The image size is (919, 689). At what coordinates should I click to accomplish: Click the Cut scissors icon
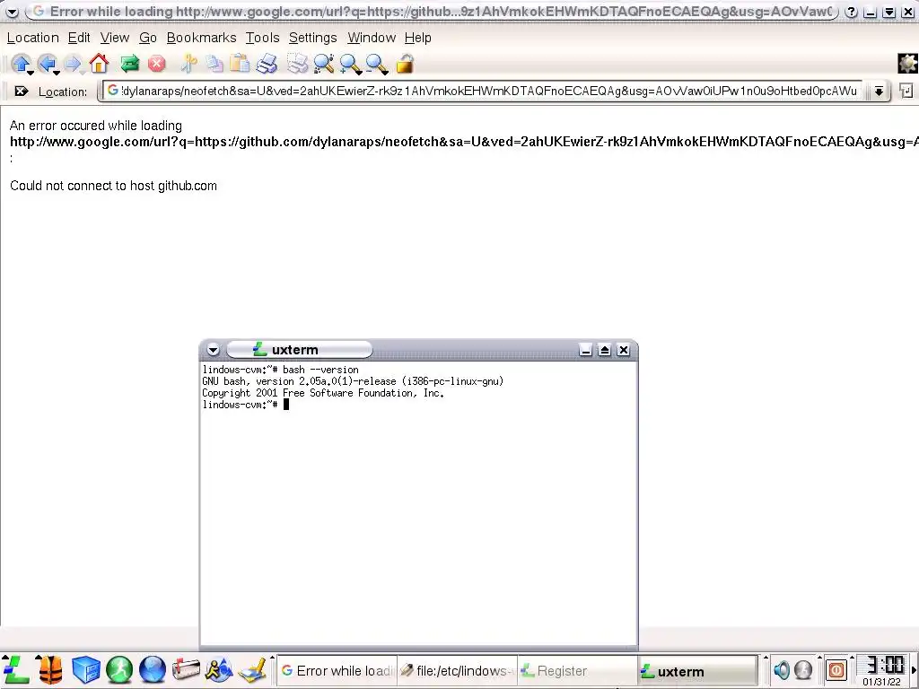pyautogui.click(x=188, y=64)
